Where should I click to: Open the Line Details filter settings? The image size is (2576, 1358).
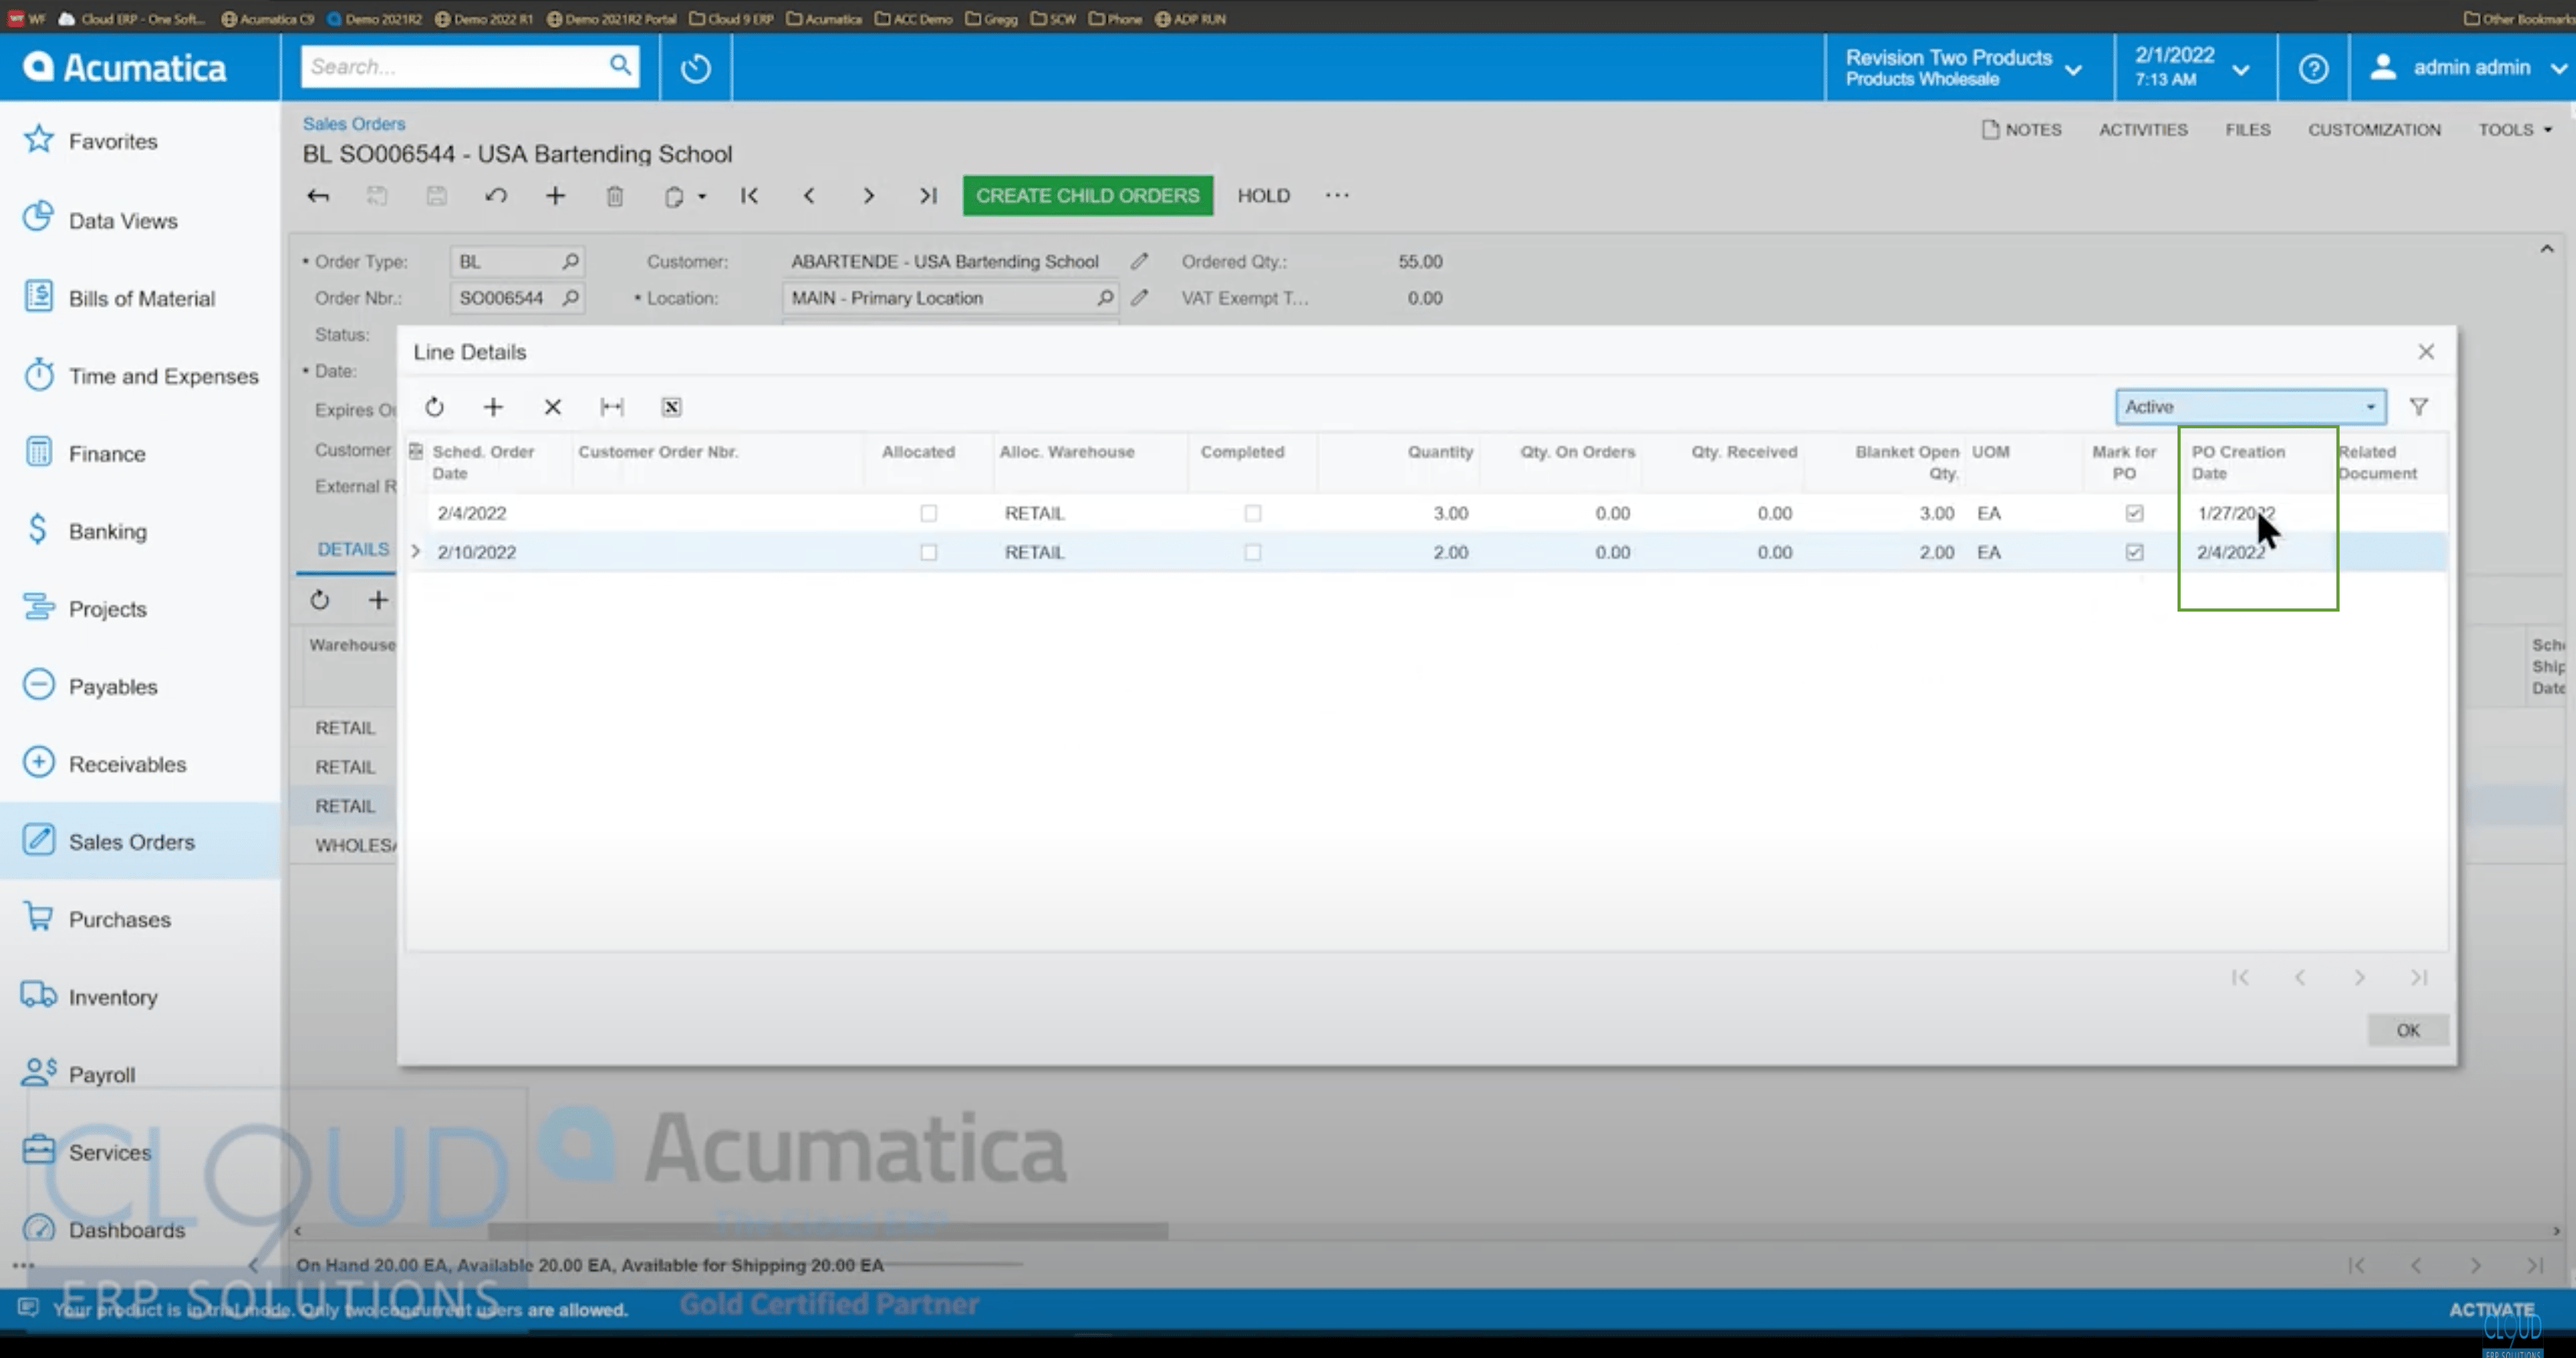[x=2418, y=407]
